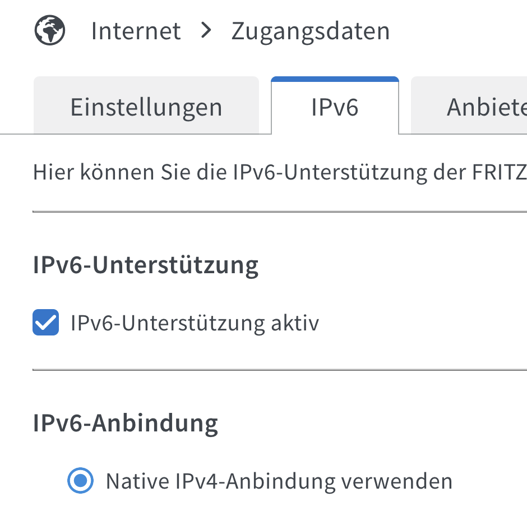Image resolution: width=527 pixels, height=515 pixels.
Task: Switch to the Einstellungen tab
Action: tap(146, 107)
